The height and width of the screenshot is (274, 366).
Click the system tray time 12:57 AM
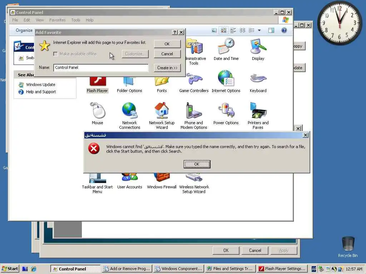point(354,269)
